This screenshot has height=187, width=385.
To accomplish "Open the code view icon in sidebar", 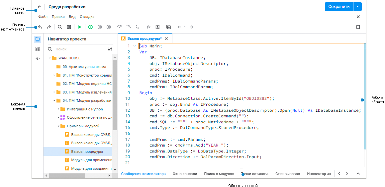I will point(38,58).
